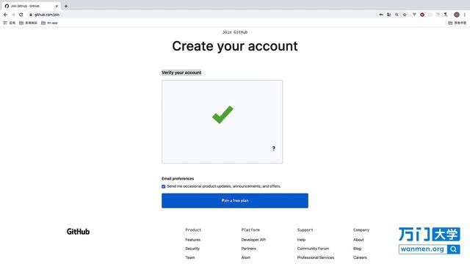This screenshot has width=470, height=264.
Task: Open the Partners footer link
Action: click(x=248, y=249)
